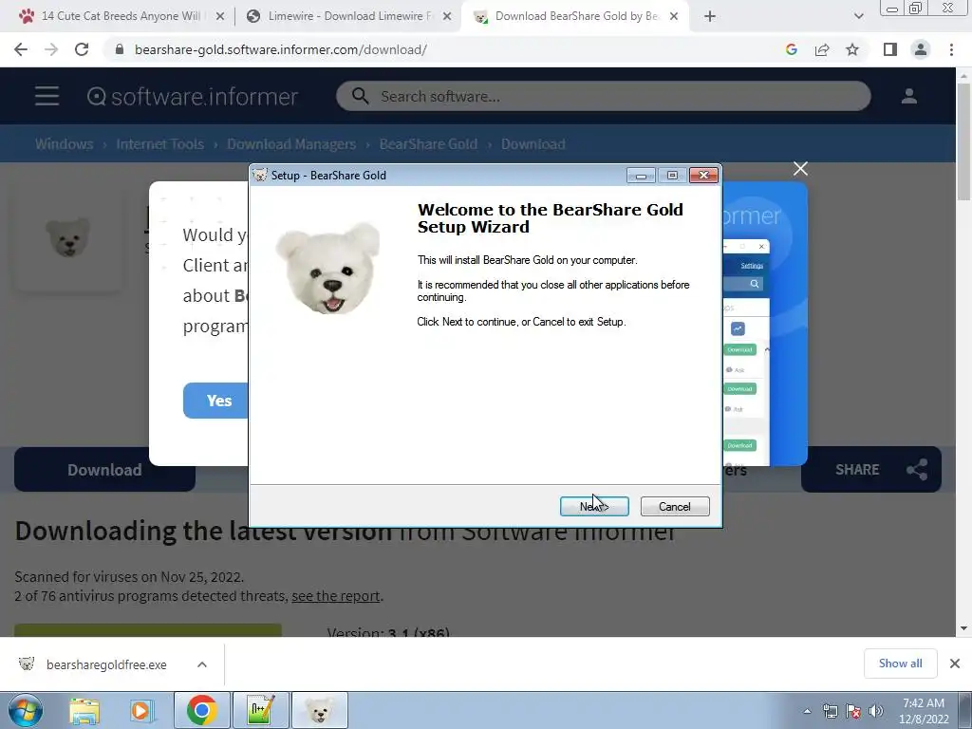Click the Google icon in the address bar
Image resolution: width=972 pixels, height=729 pixels.
(x=791, y=49)
